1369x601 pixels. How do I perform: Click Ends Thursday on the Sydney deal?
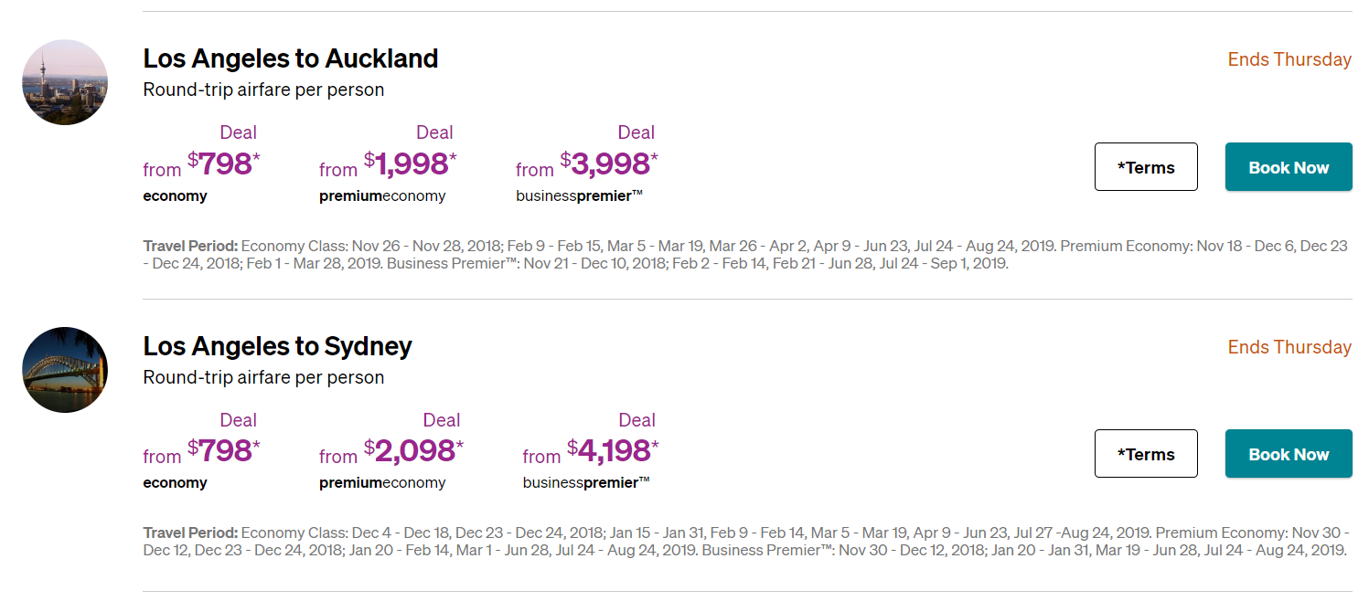(1289, 347)
